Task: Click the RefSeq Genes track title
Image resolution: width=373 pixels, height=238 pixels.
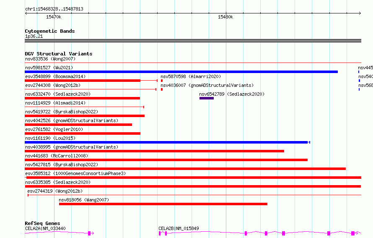Action: point(42,223)
